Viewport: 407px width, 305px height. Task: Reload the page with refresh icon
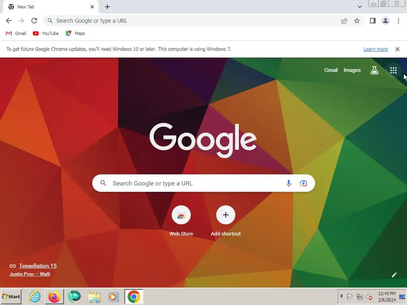[x=34, y=21]
